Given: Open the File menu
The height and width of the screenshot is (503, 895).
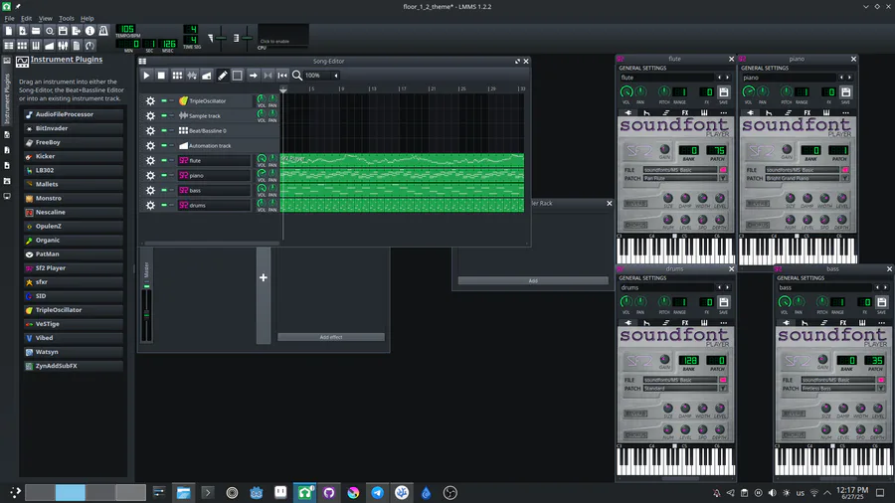Looking at the screenshot, I should point(10,18).
